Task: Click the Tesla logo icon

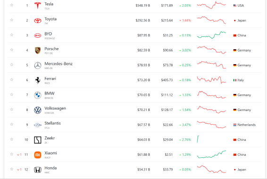Action: 38,6
